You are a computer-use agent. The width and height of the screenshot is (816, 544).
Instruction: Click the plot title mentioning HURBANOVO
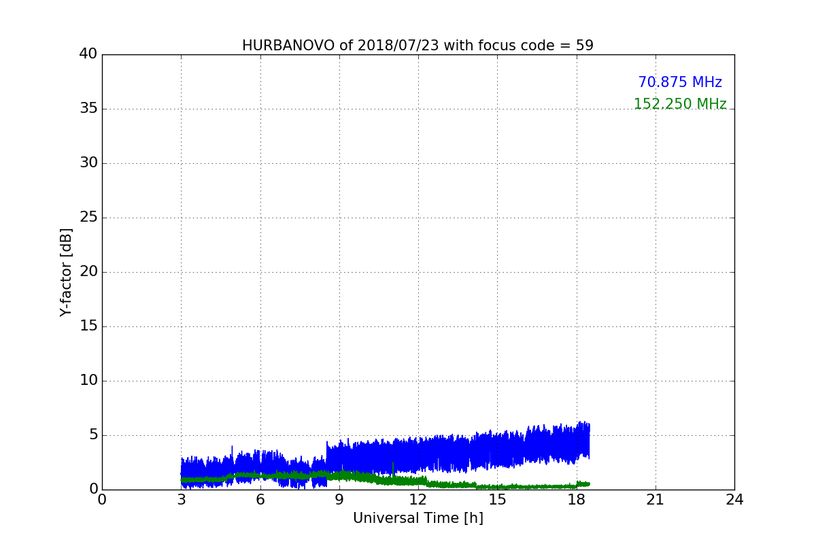pyautogui.click(x=418, y=46)
